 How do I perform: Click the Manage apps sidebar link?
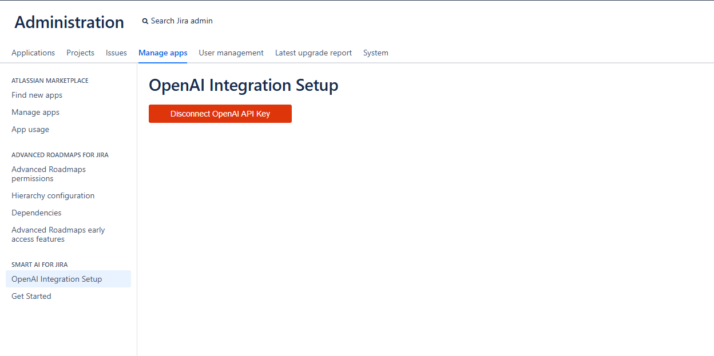click(35, 113)
